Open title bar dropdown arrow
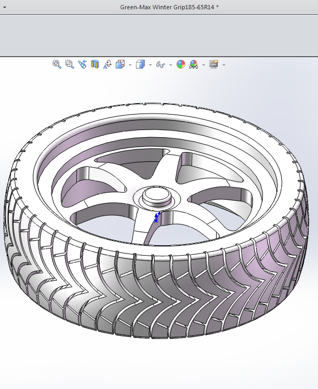318x389 pixels. coord(4,8)
